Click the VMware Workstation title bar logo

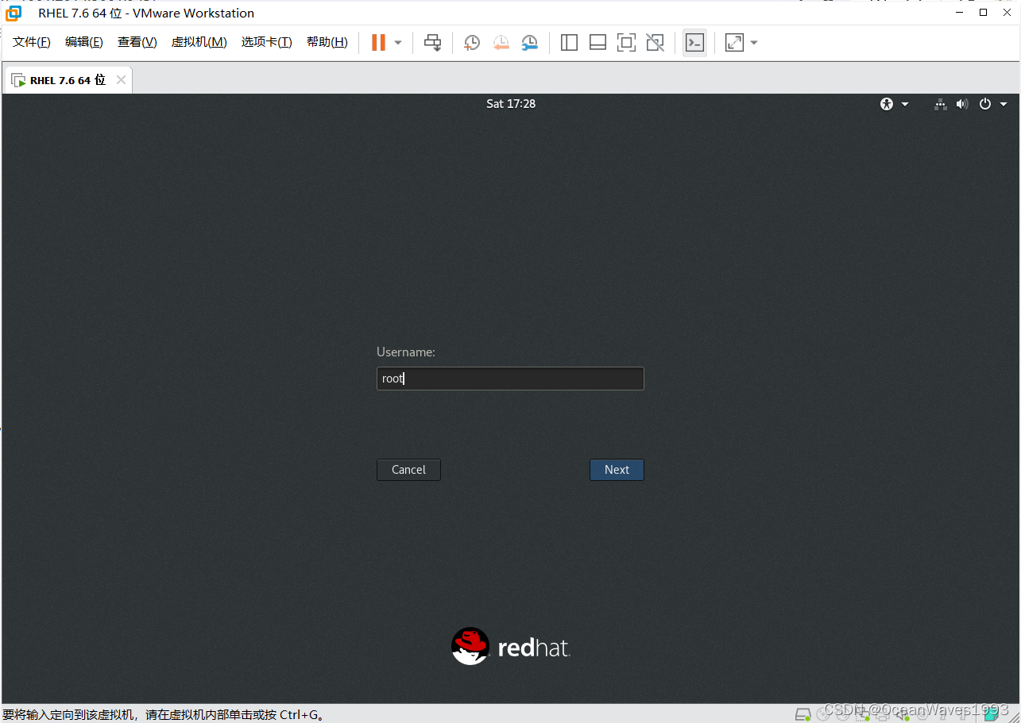click(x=14, y=13)
